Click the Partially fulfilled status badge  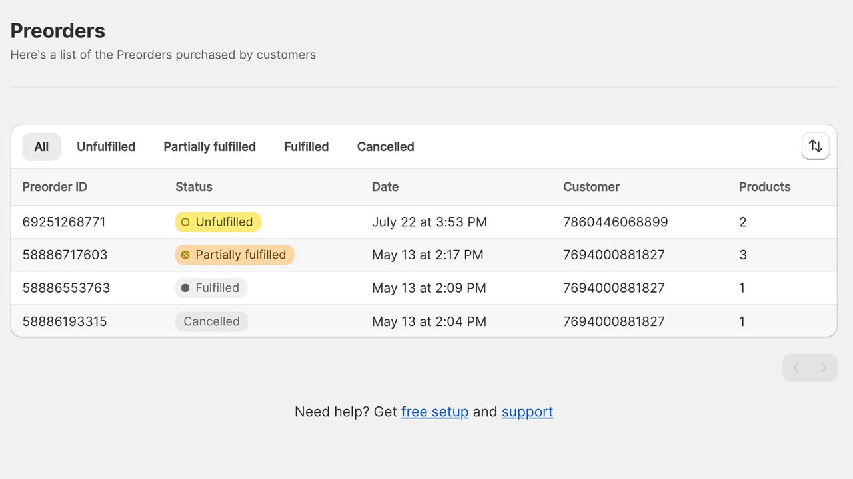(x=234, y=255)
